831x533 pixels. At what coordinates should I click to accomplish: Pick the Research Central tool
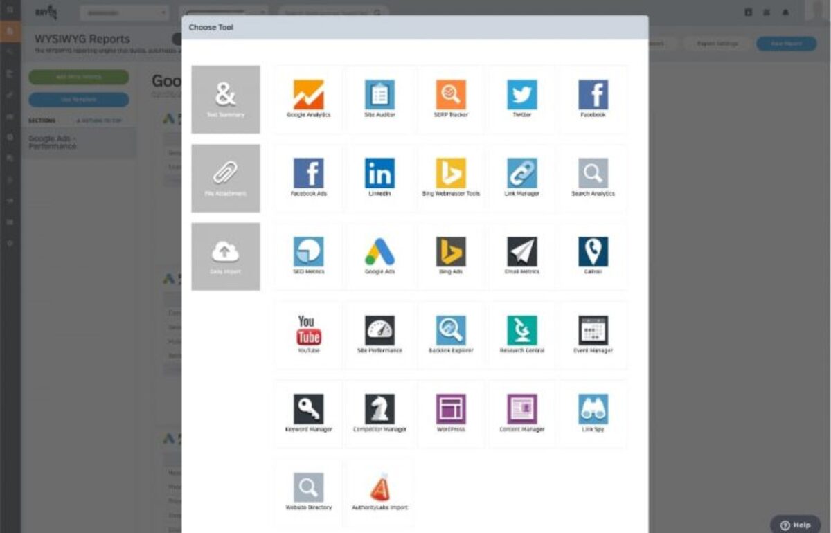click(522, 335)
